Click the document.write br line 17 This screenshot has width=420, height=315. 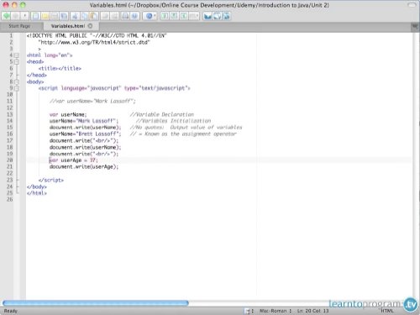tap(84, 140)
